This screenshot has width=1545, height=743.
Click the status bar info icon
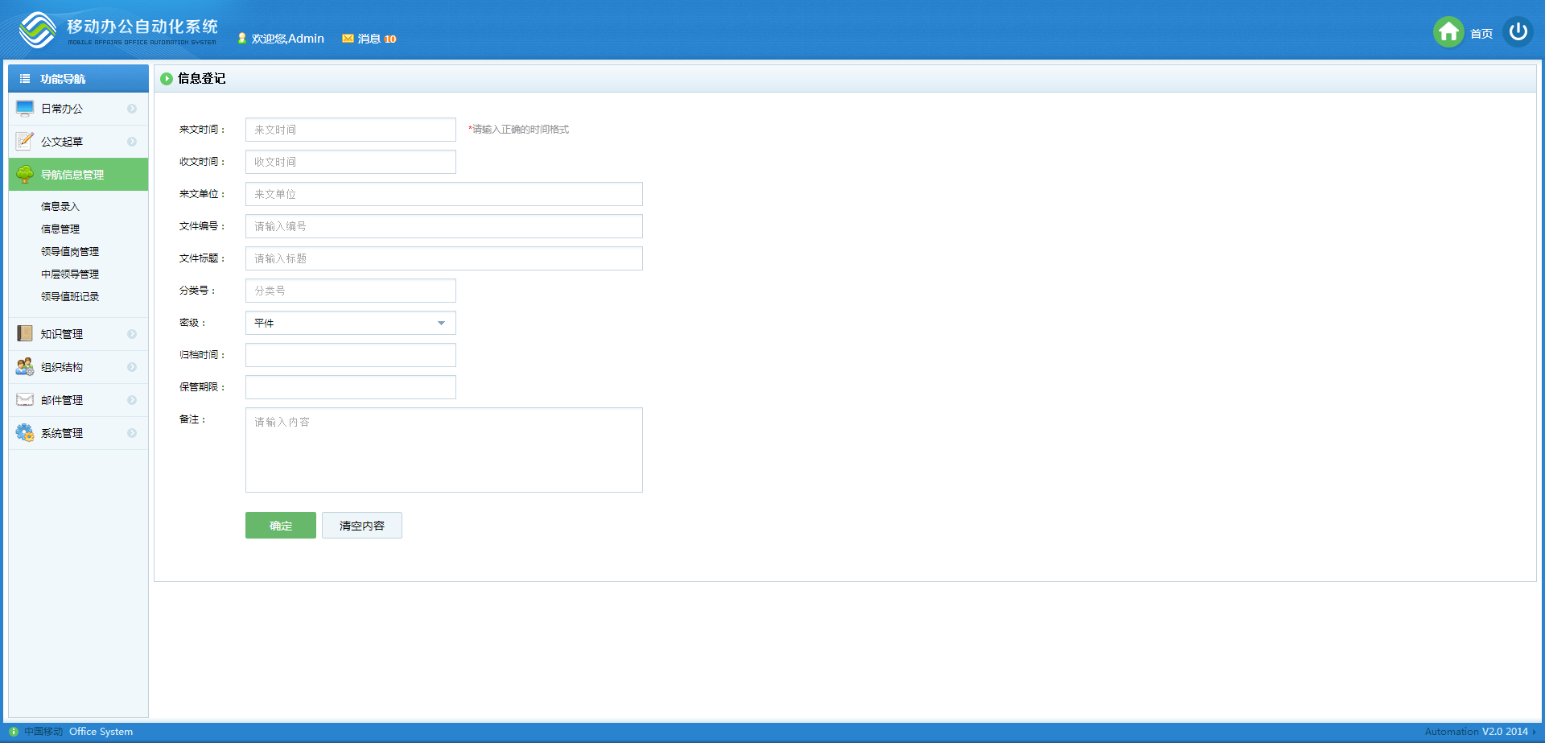pyautogui.click(x=14, y=732)
